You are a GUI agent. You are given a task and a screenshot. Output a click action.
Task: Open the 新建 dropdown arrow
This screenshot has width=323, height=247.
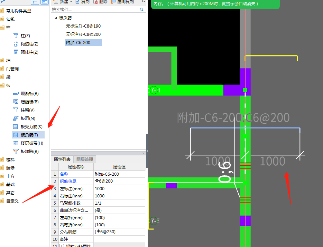point(71,2)
